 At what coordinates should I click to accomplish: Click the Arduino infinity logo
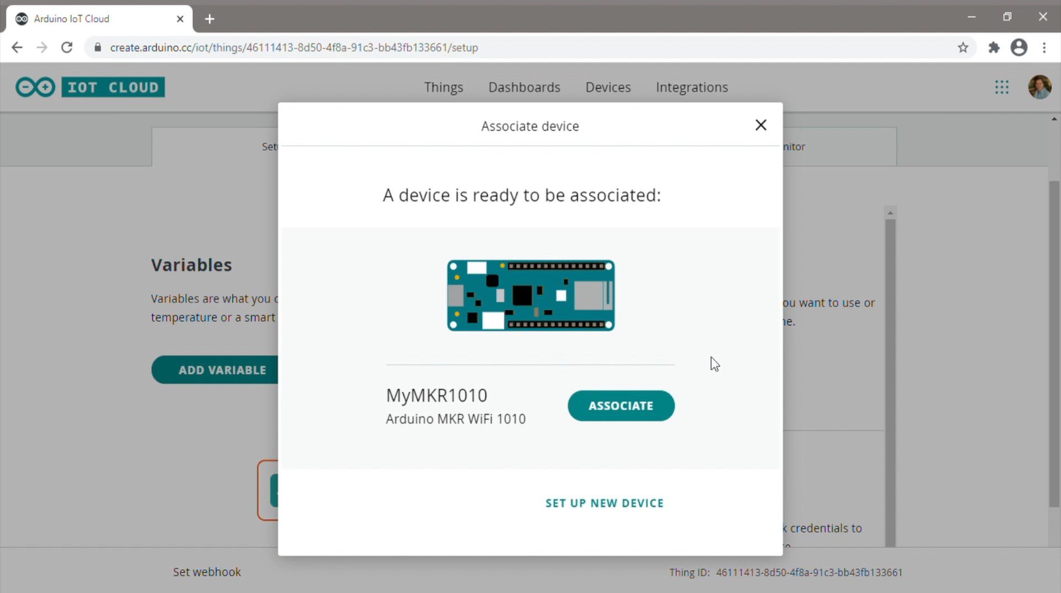point(35,87)
